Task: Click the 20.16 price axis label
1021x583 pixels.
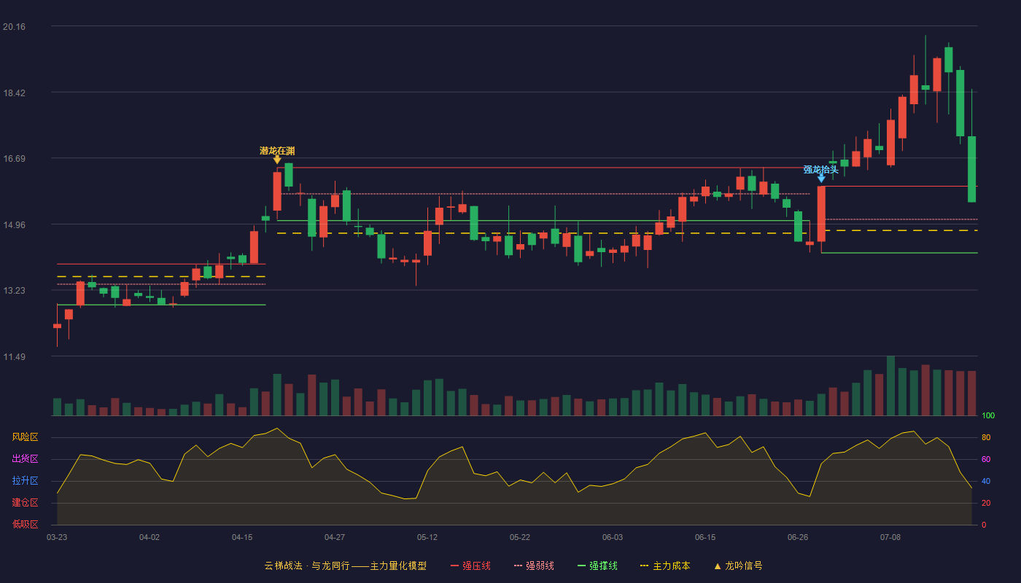Action: pyautogui.click(x=14, y=27)
